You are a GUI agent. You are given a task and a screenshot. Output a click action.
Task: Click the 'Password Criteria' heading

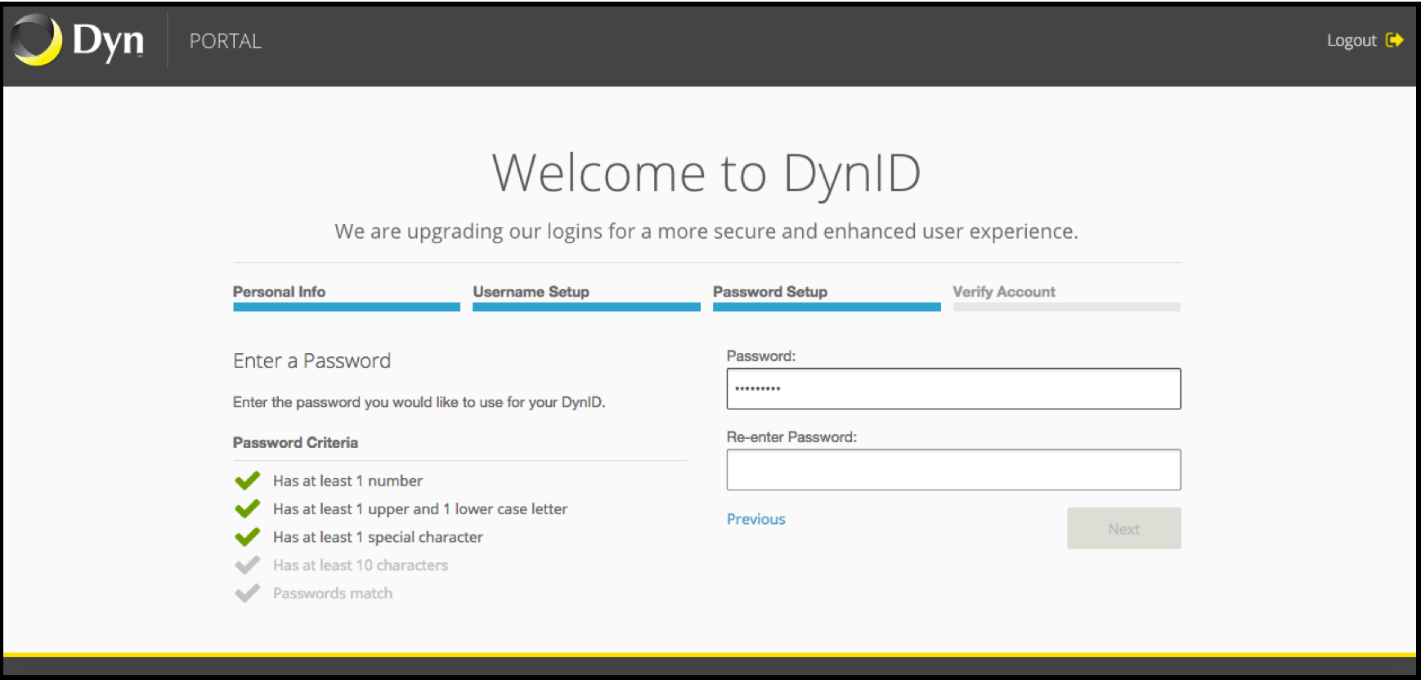[x=295, y=442]
